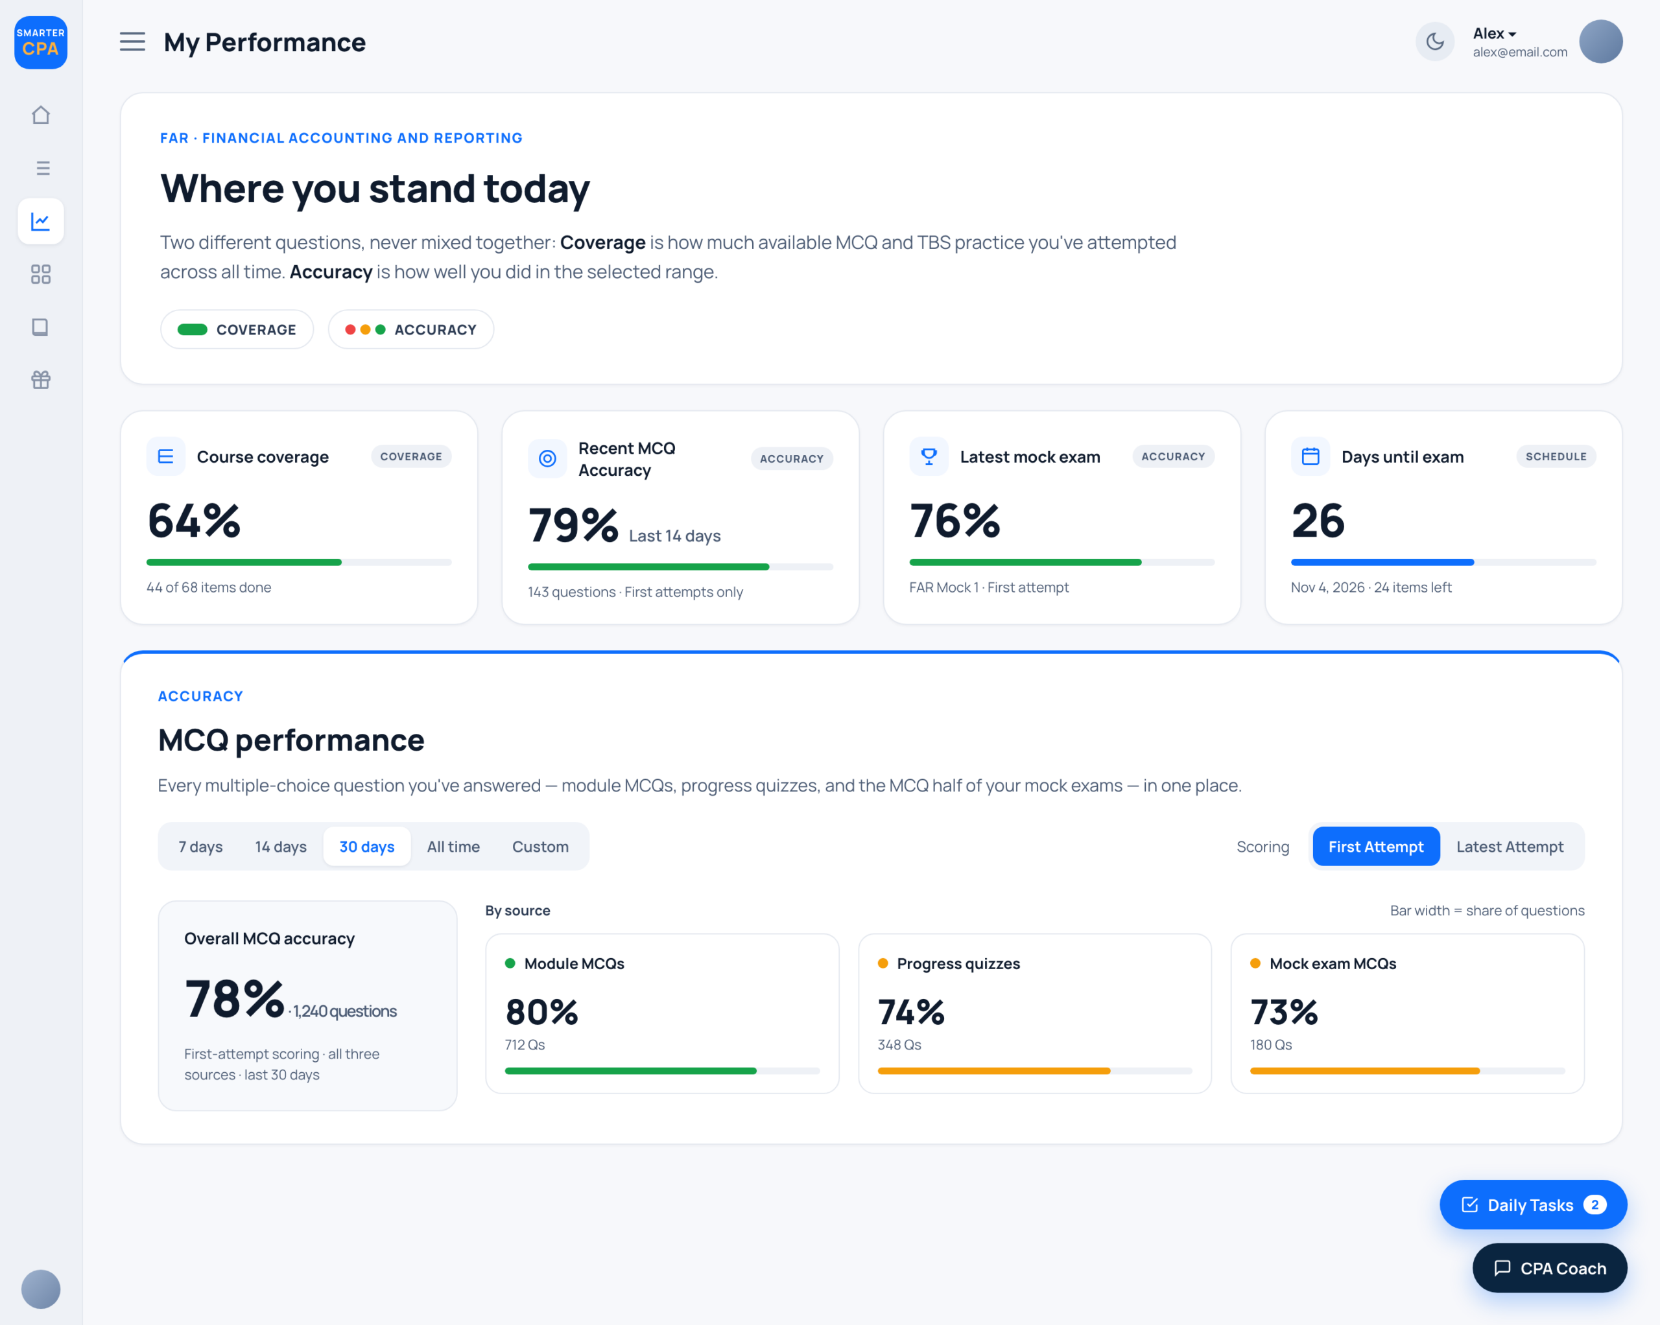The height and width of the screenshot is (1325, 1660).
Task: Toggle dark mode with the moon icon
Action: pos(1434,41)
